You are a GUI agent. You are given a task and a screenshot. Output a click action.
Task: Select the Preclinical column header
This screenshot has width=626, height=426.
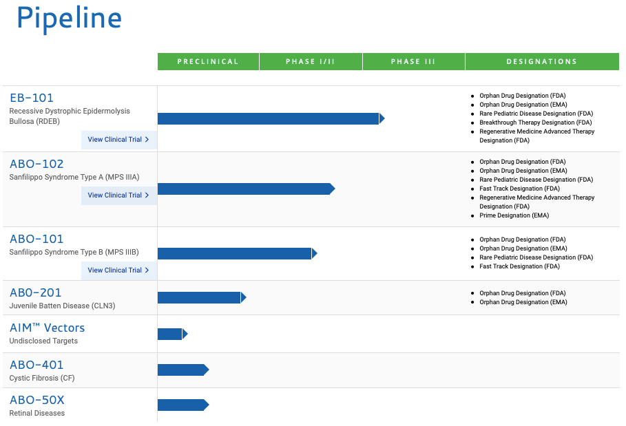click(x=208, y=62)
